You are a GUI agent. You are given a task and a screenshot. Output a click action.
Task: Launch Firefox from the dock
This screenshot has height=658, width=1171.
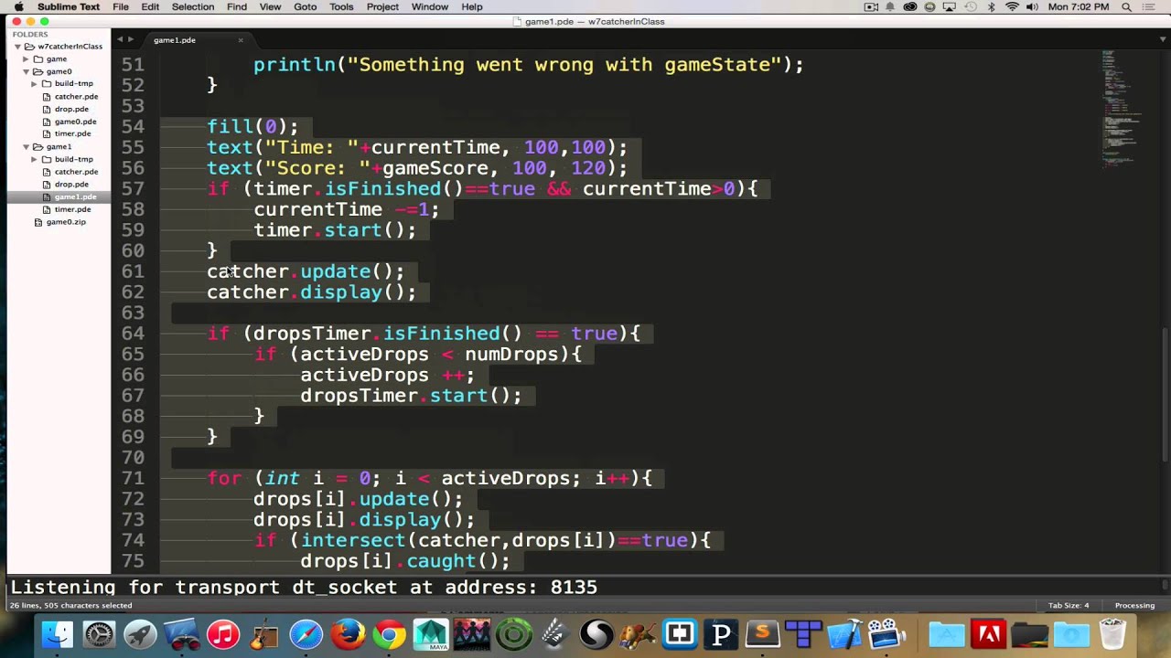(x=348, y=634)
